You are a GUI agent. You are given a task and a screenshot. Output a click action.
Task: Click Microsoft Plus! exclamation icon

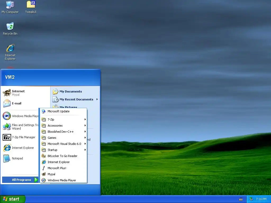(44, 168)
